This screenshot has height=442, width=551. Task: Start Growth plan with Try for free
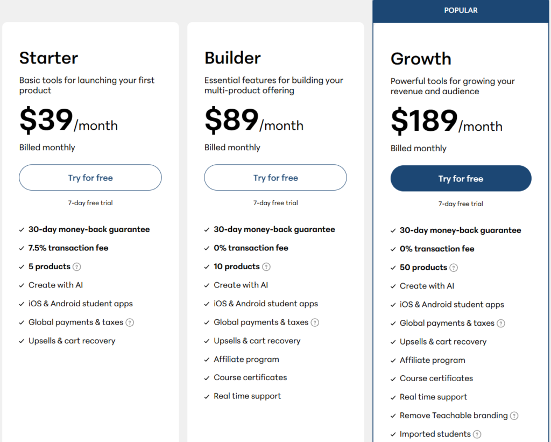(461, 179)
